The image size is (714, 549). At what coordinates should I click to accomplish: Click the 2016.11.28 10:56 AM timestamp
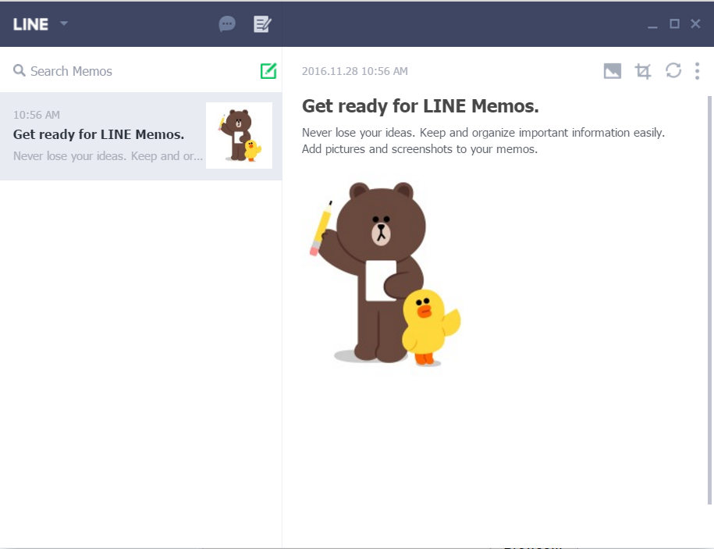tap(355, 71)
